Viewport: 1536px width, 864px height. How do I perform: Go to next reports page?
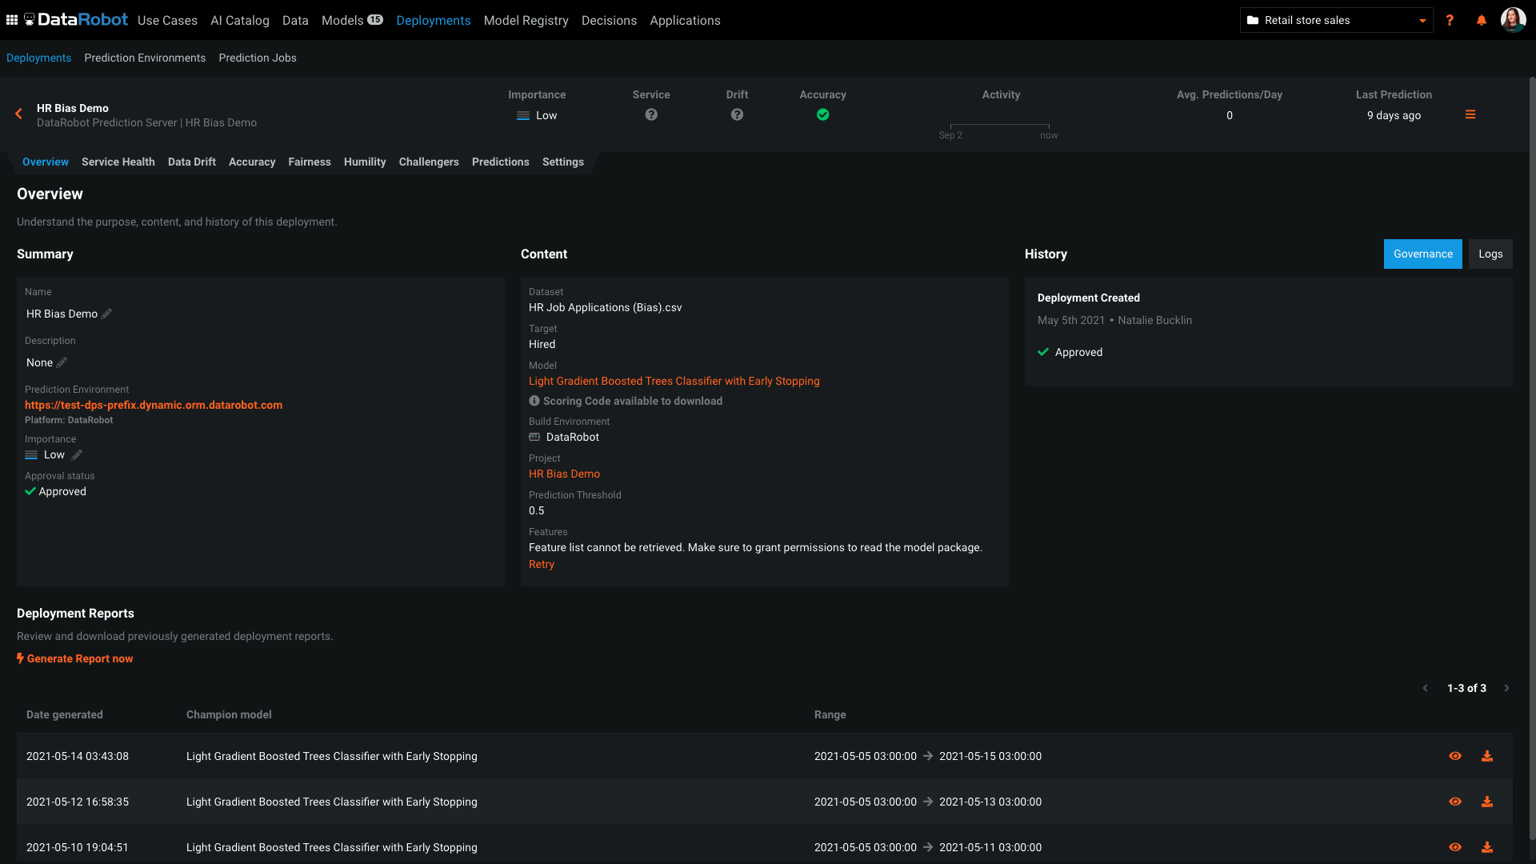click(1506, 688)
